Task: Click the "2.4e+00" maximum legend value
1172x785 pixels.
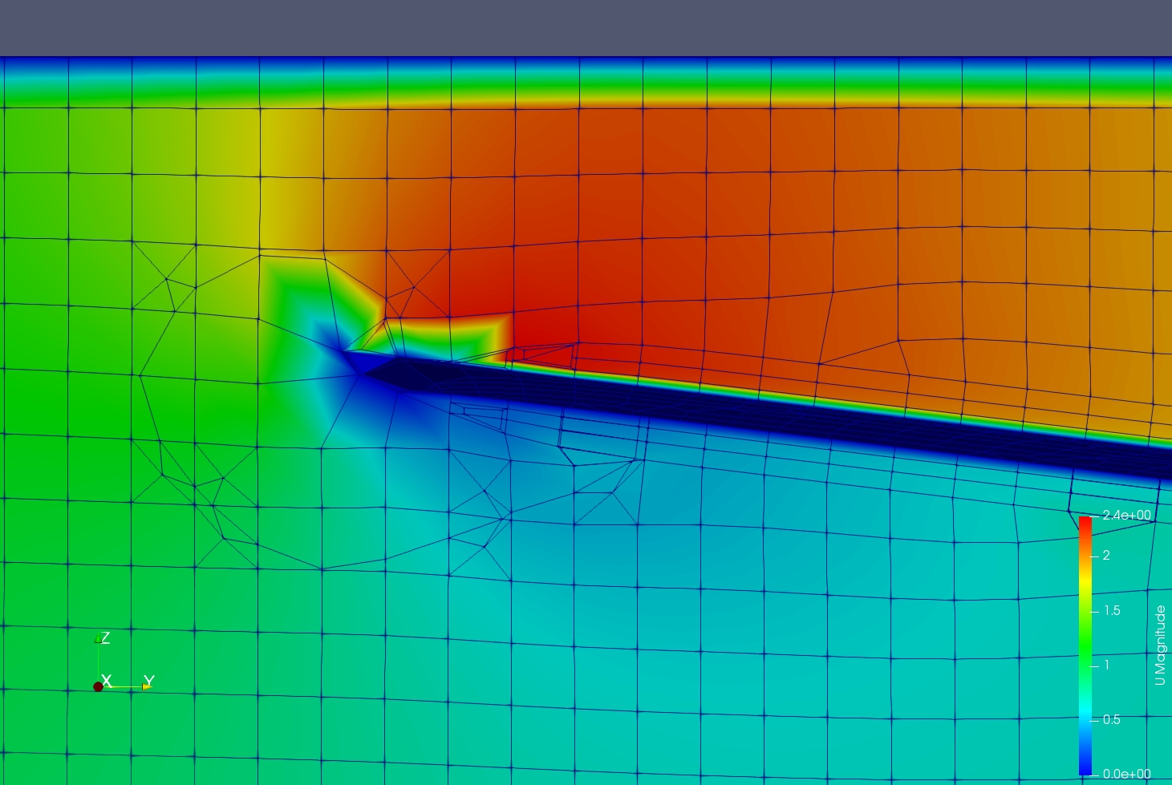Action: click(1127, 516)
